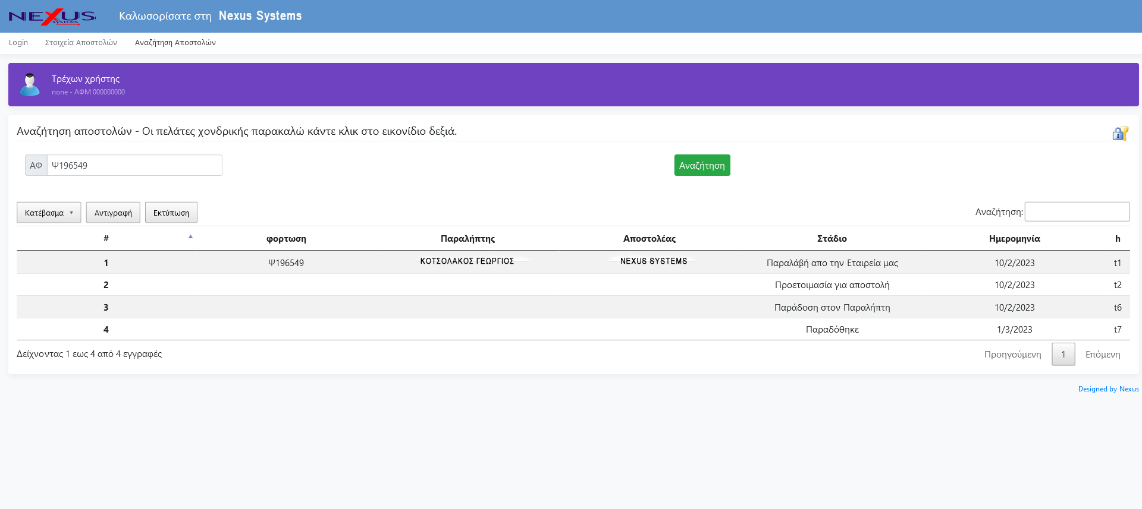Go to Προηγούμενη previous page

tap(1012, 355)
